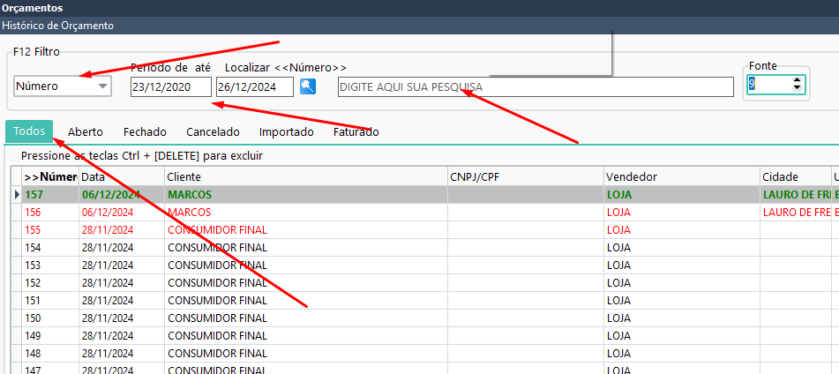Decrease font size with down arrow
Image resolution: width=839 pixels, height=374 pixels.
pos(798,89)
